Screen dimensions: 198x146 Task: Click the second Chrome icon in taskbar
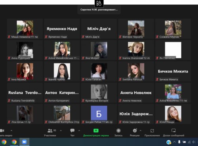[x=14, y=142]
